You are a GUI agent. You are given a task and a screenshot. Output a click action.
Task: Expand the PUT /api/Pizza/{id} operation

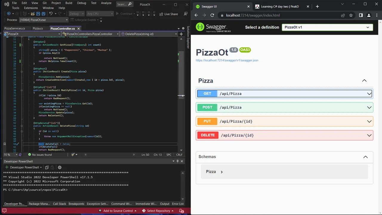point(284,121)
